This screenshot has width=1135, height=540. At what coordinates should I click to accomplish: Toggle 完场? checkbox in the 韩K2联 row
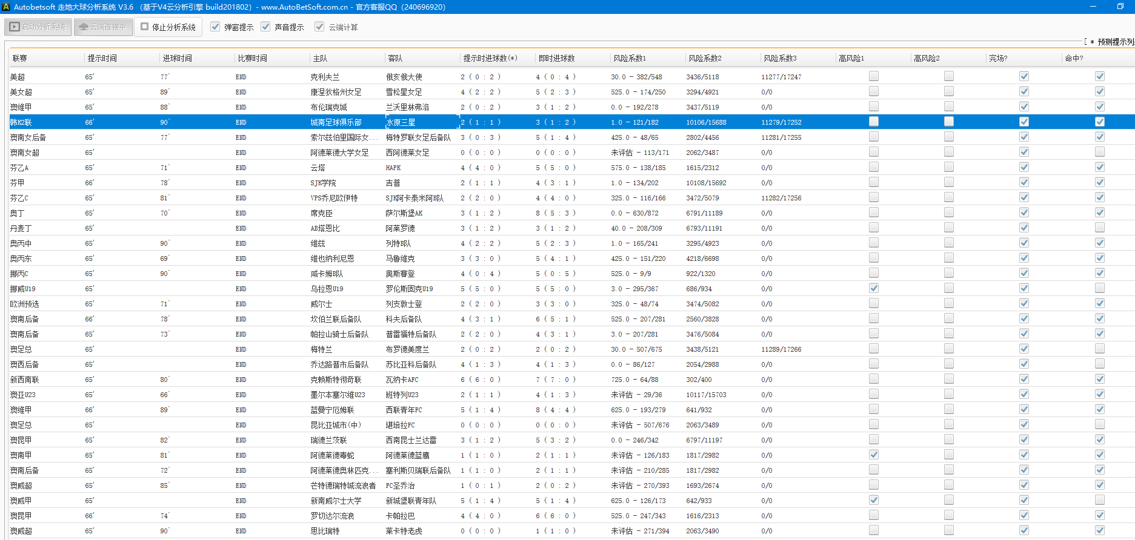click(1023, 122)
